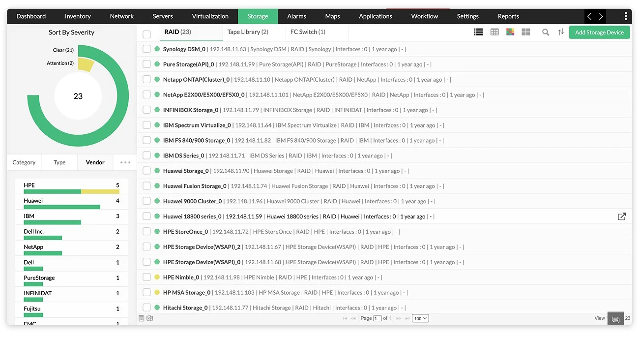The height and width of the screenshot is (338, 639).
Task: Switch to table grid view
Action: (x=494, y=32)
